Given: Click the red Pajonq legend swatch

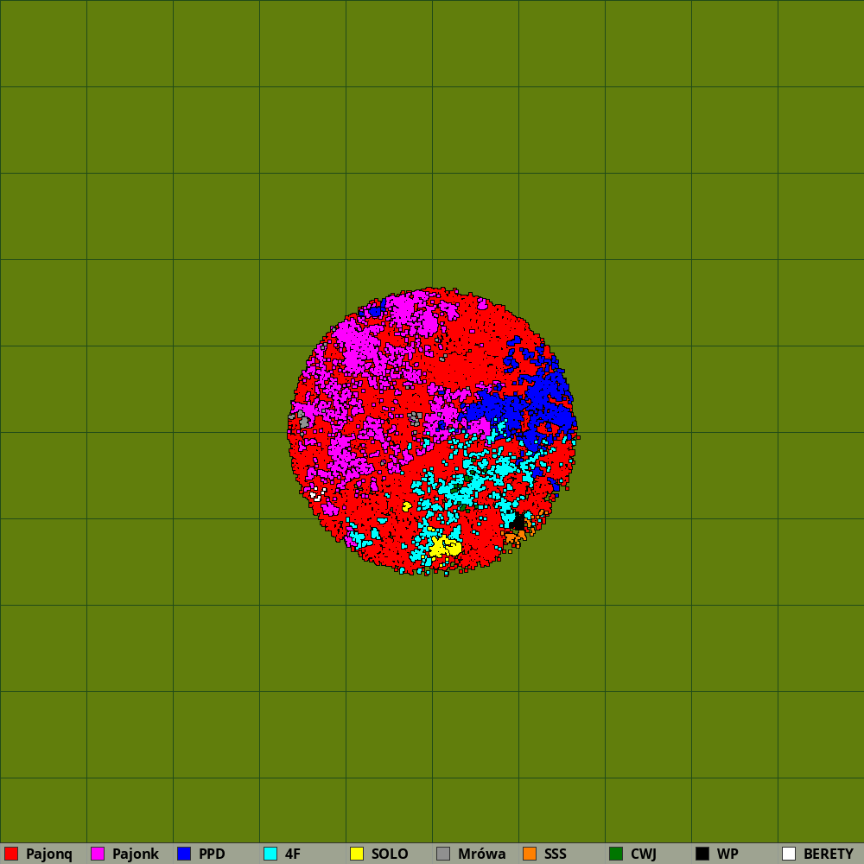Looking at the screenshot, I should click(11, 854).
